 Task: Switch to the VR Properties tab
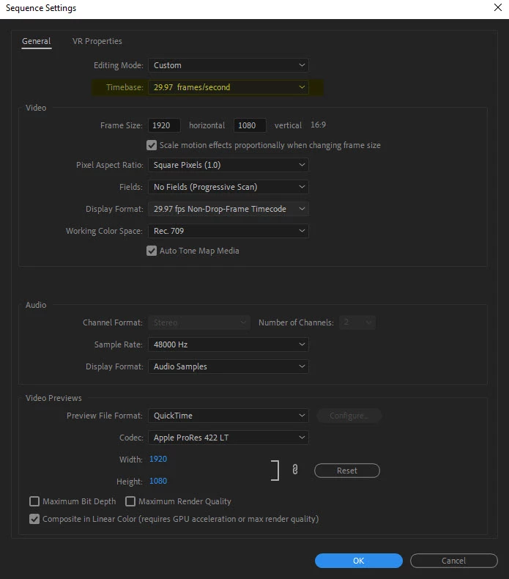(x=97, y=41)
